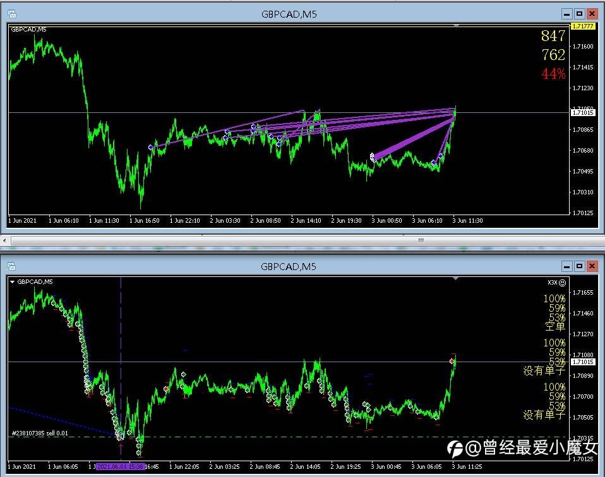This screenshot has height=477, width=605.
Task: Click the 1 Jun 16:50 time label in top chart
Action: point(145,221)
